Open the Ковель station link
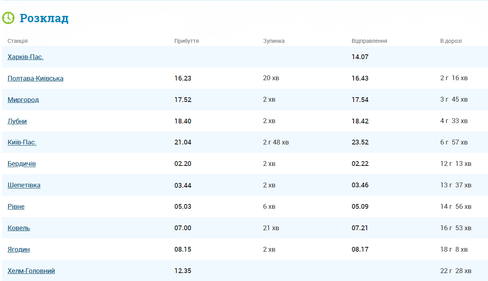The height and width of the screenshot is (281, 488). point(19,228)
